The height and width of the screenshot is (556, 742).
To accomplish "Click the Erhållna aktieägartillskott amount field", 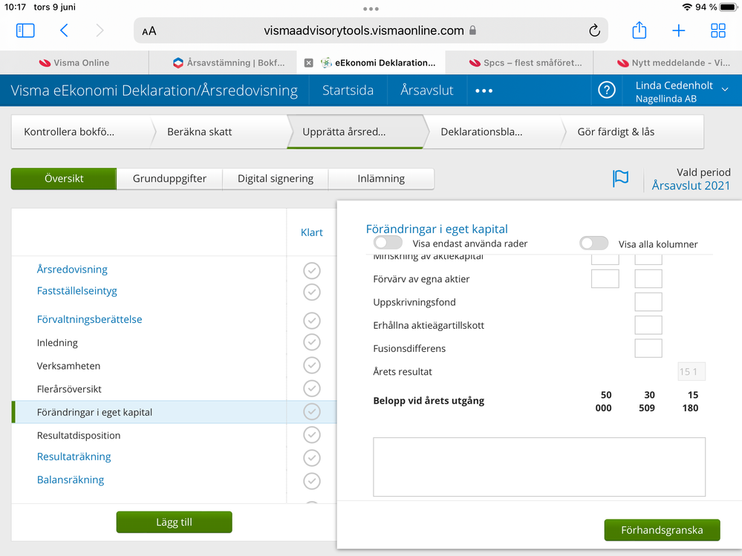I will pos(648,325).
